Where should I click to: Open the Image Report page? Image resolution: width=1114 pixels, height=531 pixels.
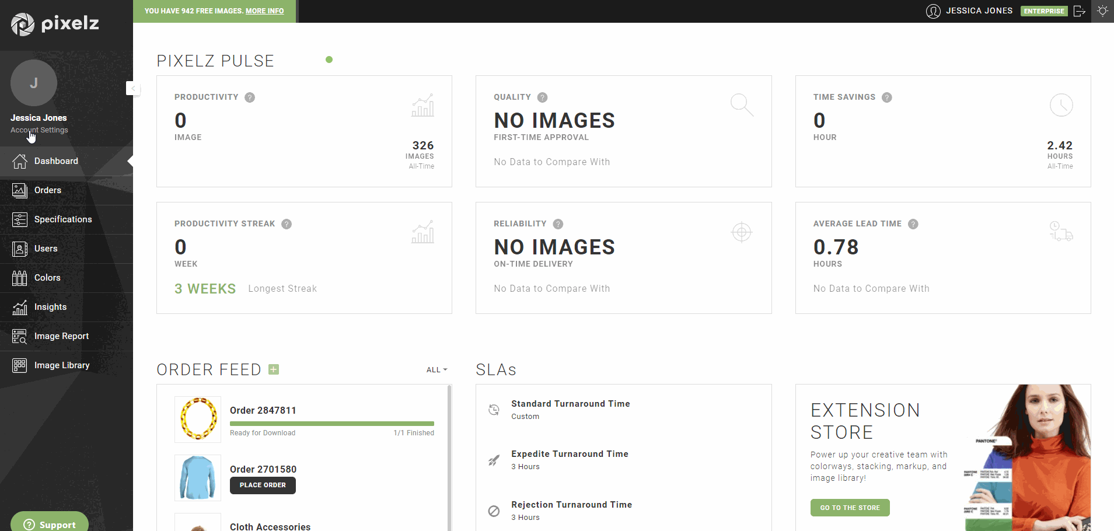(x=67, y=336)
